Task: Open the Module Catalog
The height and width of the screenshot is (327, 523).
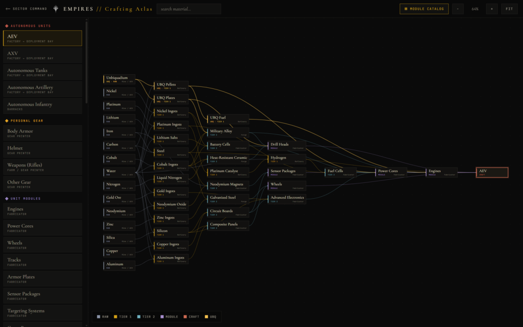Action: coord(424,9)
